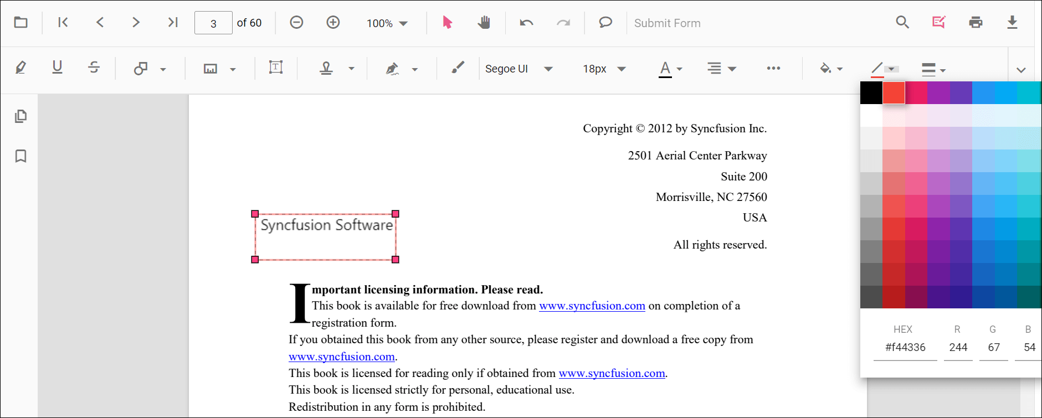1042x418 pixels.
Task: Open the Segoe UI font family dropdown
Action: click(x=519, y=69)
